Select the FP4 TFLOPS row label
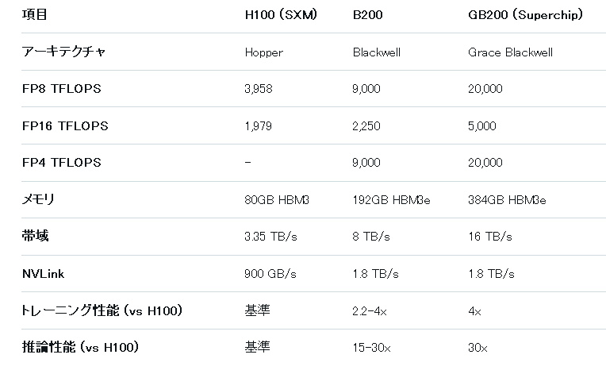Screen dimensions: 606x370 tap(61, 162)
